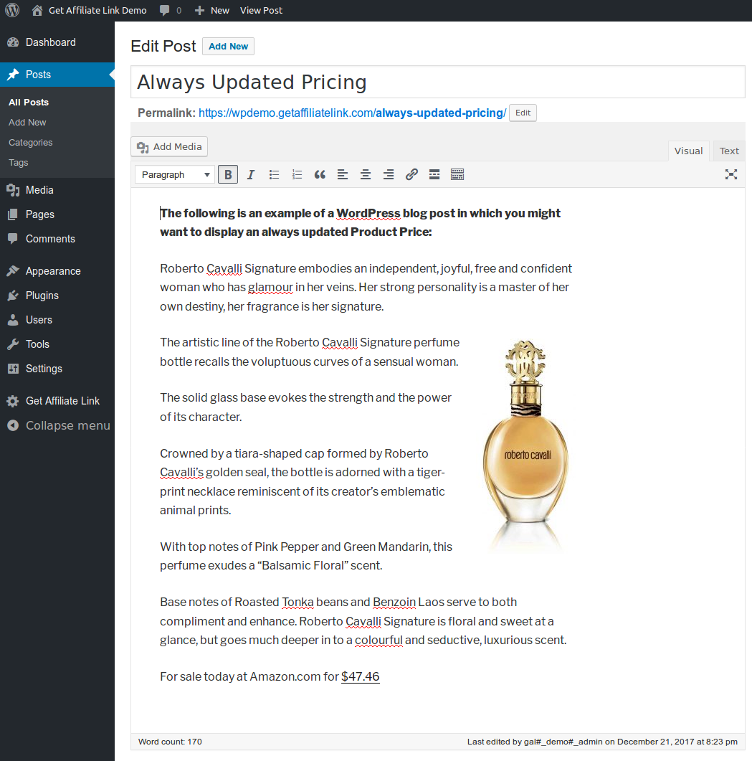Image resolution: width=752 pixels, height=761 pixels.
Task: Click the Word count: 170 status
Action: pyautogui.click(x=170, y=742)
